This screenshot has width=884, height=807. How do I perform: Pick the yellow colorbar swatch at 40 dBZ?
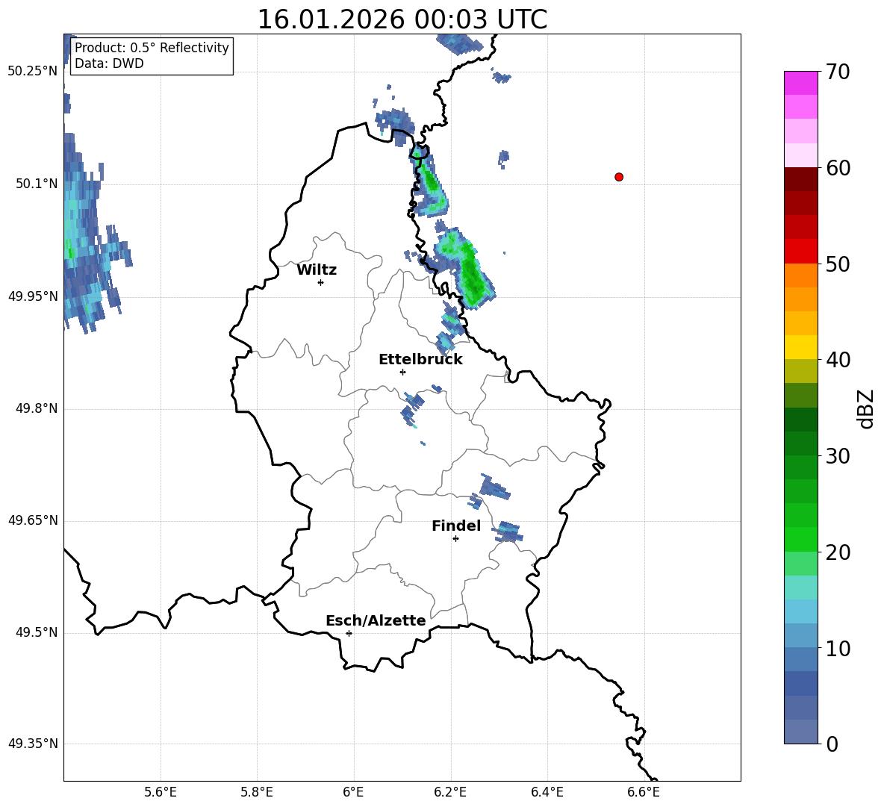pos(800,347)
